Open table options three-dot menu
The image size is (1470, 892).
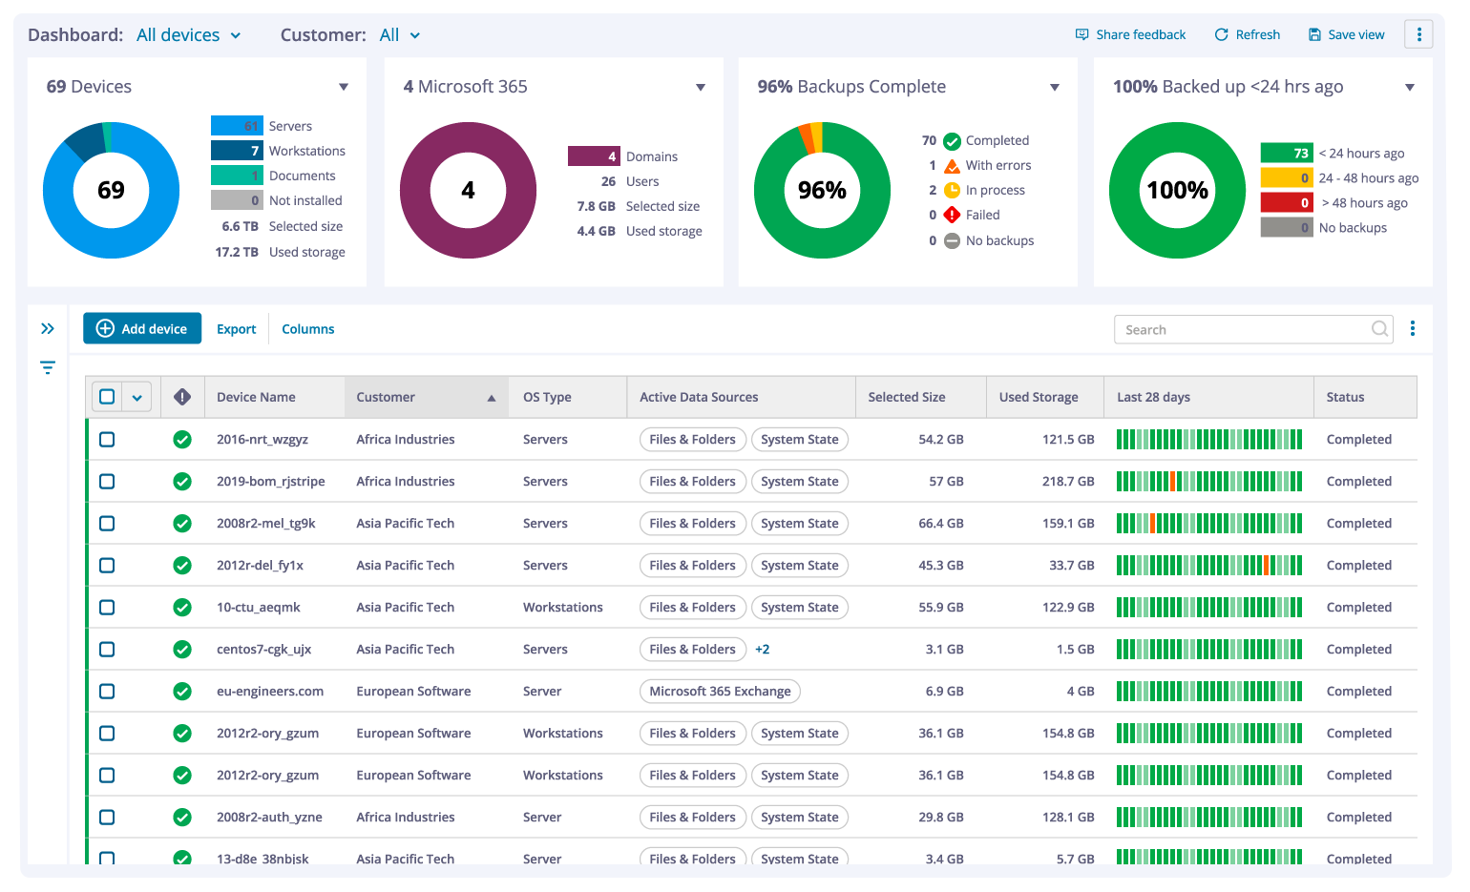[1413, 329]
